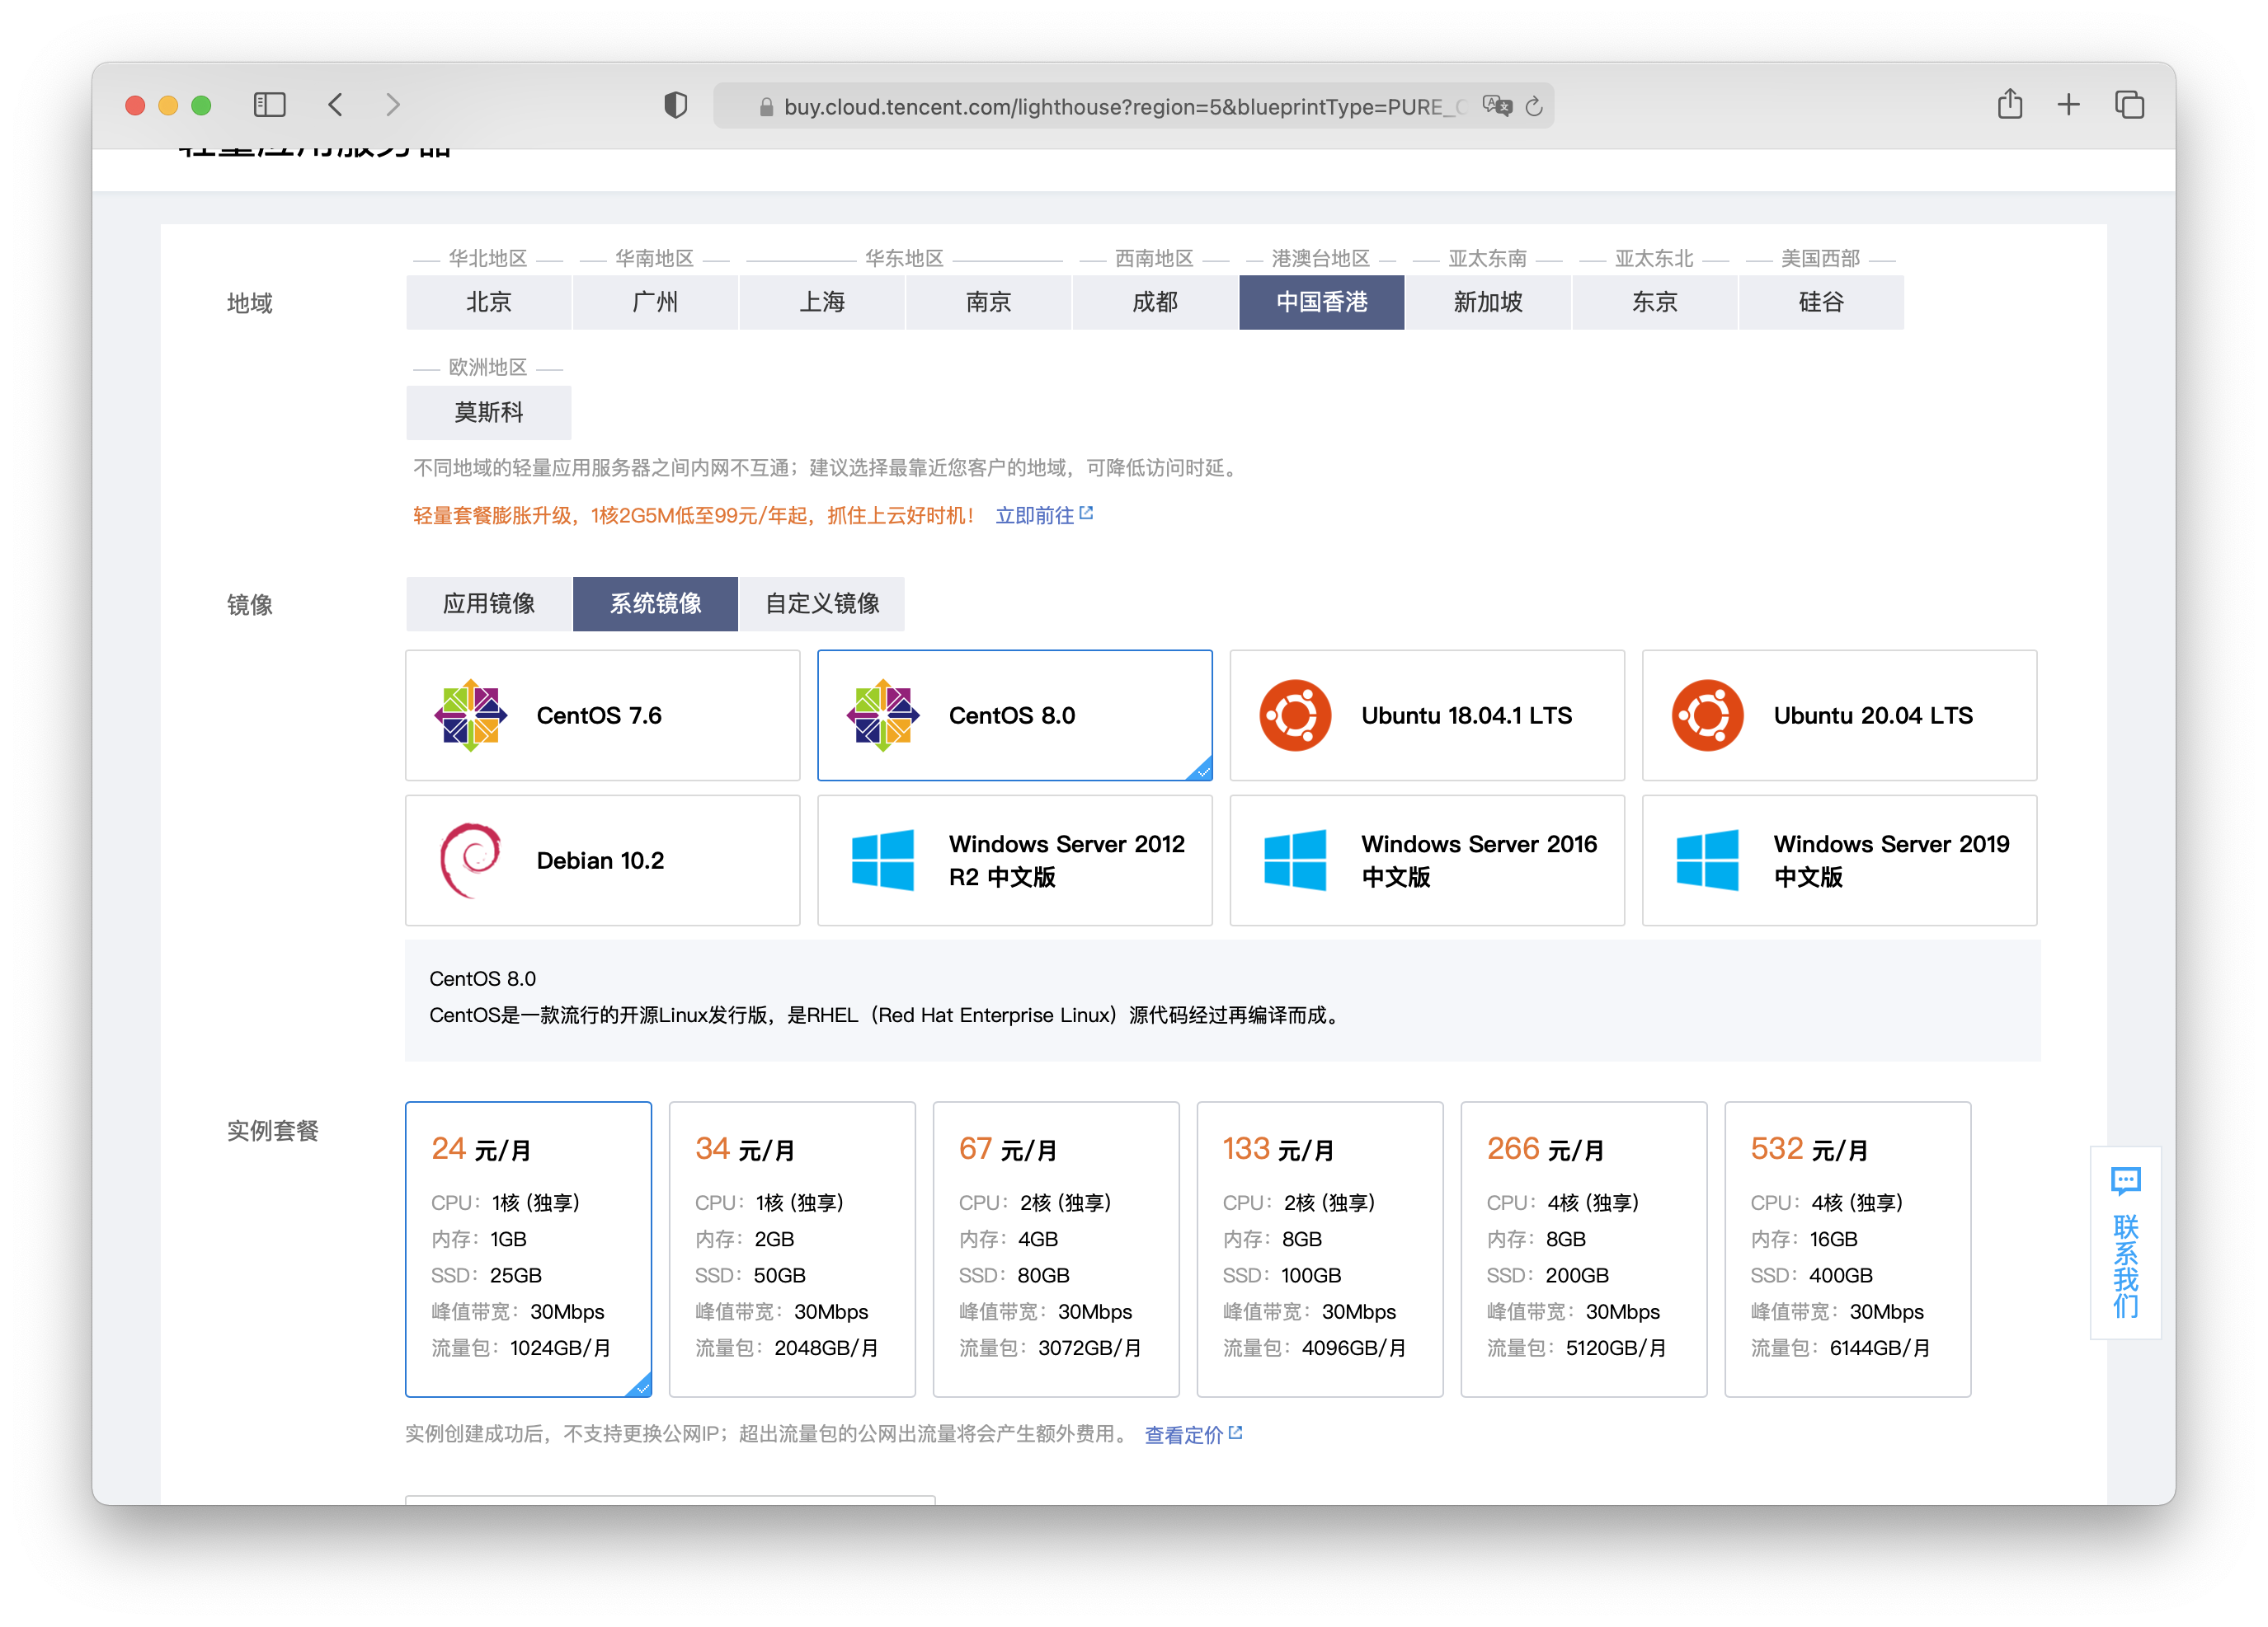Select the 莫斯科 region
Screen dimensions: 2268x1627
click(x=489, y=413)
